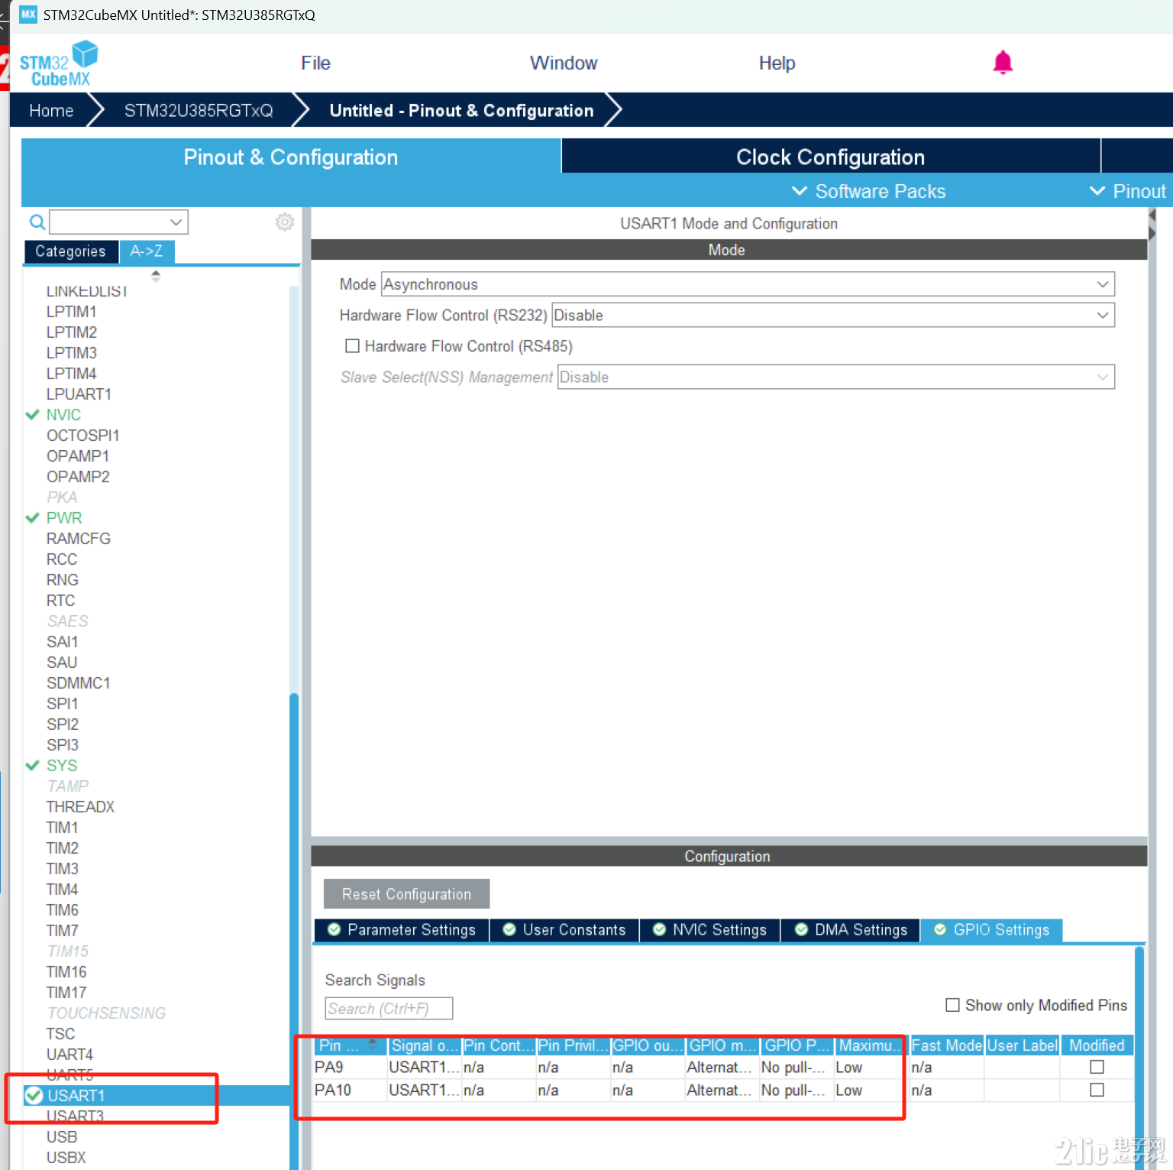Select TIM16 in peripheral list

coord(66,972)
